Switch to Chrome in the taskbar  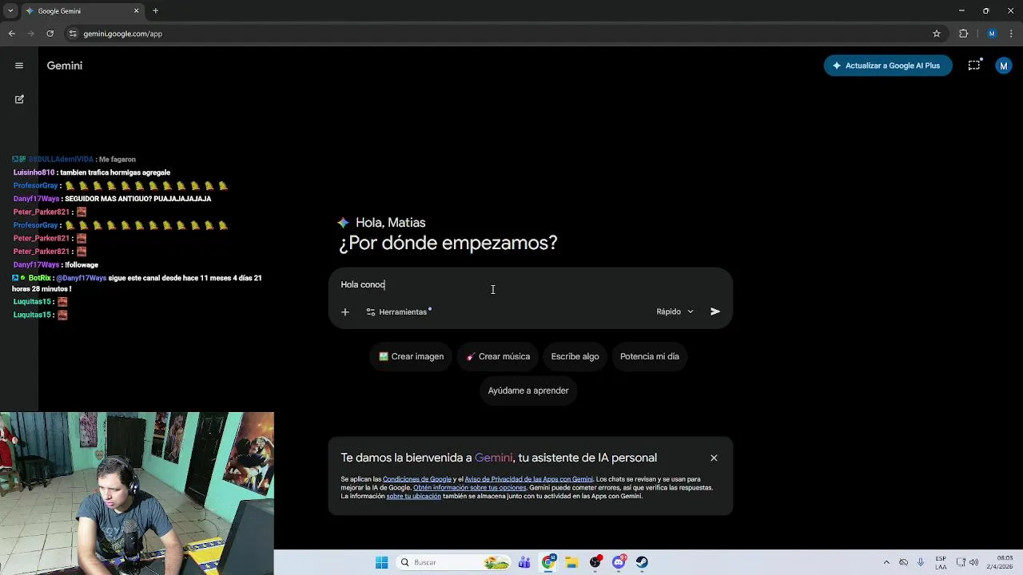[548, 562]
